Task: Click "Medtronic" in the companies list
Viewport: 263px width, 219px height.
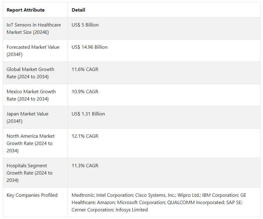Action: click(x=82, y=195)
